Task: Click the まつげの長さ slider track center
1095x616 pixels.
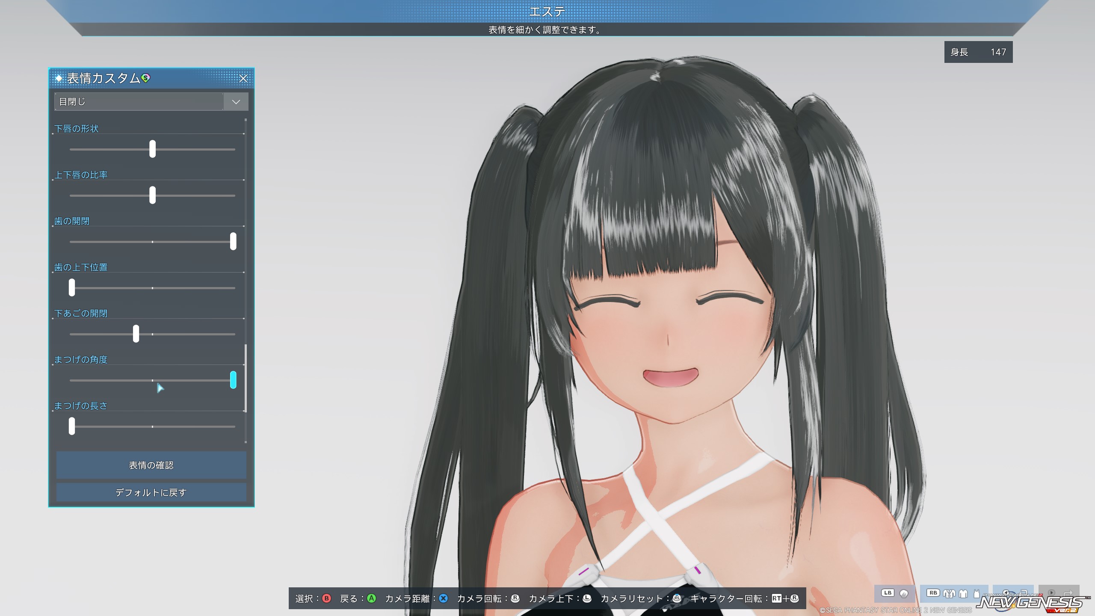Action: click(152, 426)
